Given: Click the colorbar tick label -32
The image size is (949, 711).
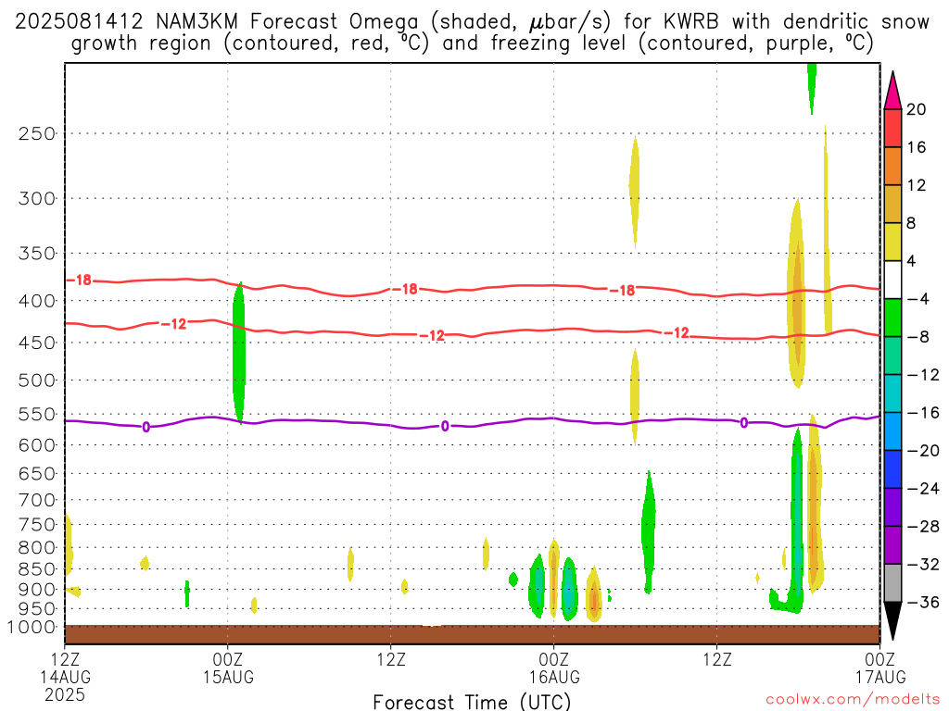Looking at the screenshot, I should (923, 564).
